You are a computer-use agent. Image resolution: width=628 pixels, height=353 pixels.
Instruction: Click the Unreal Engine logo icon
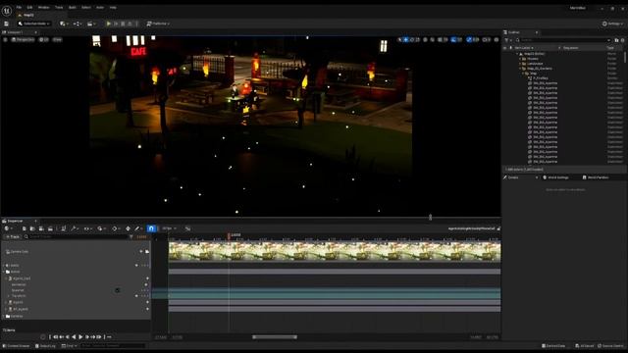(7, 11)
